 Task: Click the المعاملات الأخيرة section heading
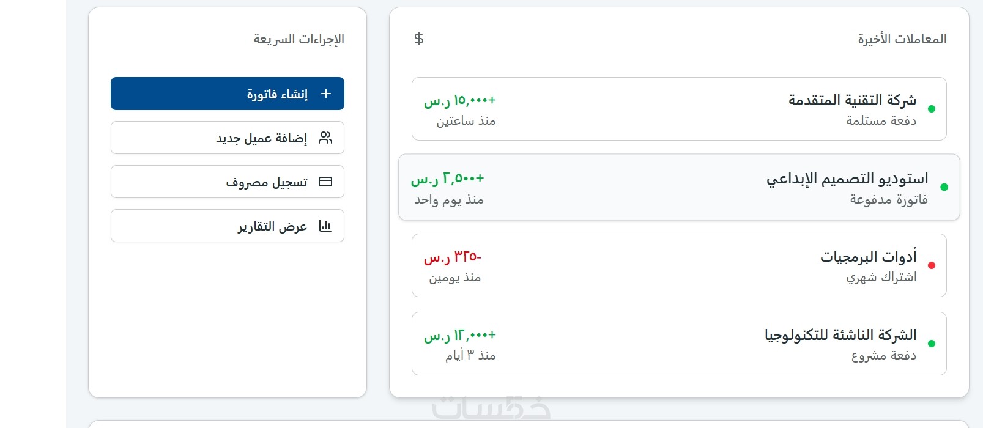click(x=902, y=39)
